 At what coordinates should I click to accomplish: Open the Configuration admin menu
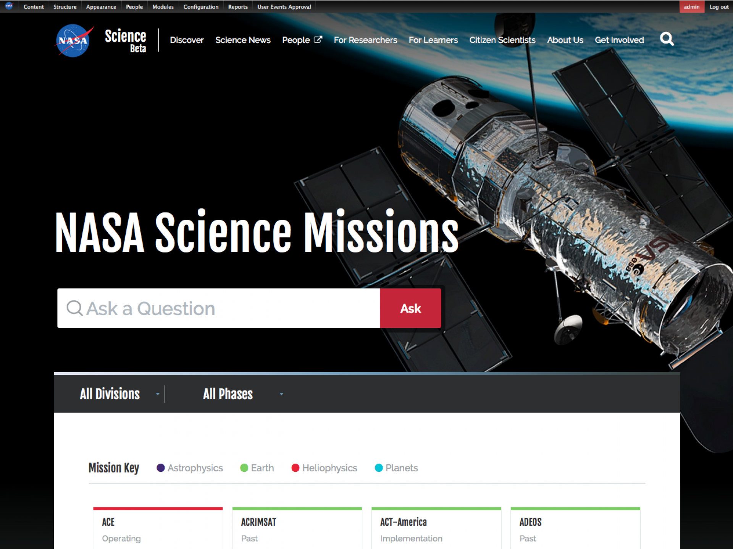(201, 6)
